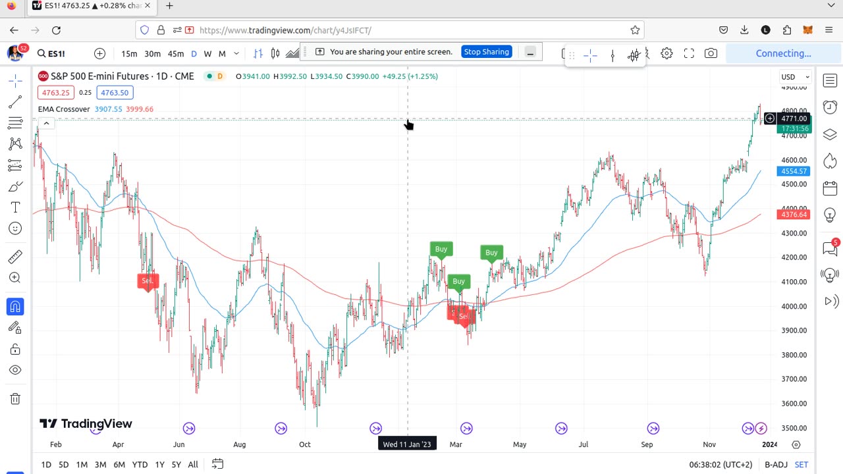Image resolution: width=843 pixels, height=474 pixels.
Task: Hide all drawings with the eye icon
Action: pyautogui.click(x=16, y=370)
